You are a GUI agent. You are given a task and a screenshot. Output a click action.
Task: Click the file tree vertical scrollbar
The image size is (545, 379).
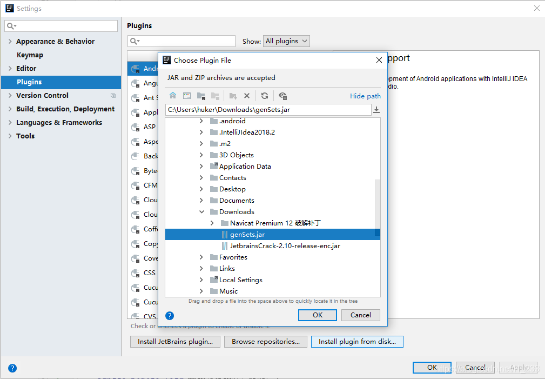tap(378, 207)
